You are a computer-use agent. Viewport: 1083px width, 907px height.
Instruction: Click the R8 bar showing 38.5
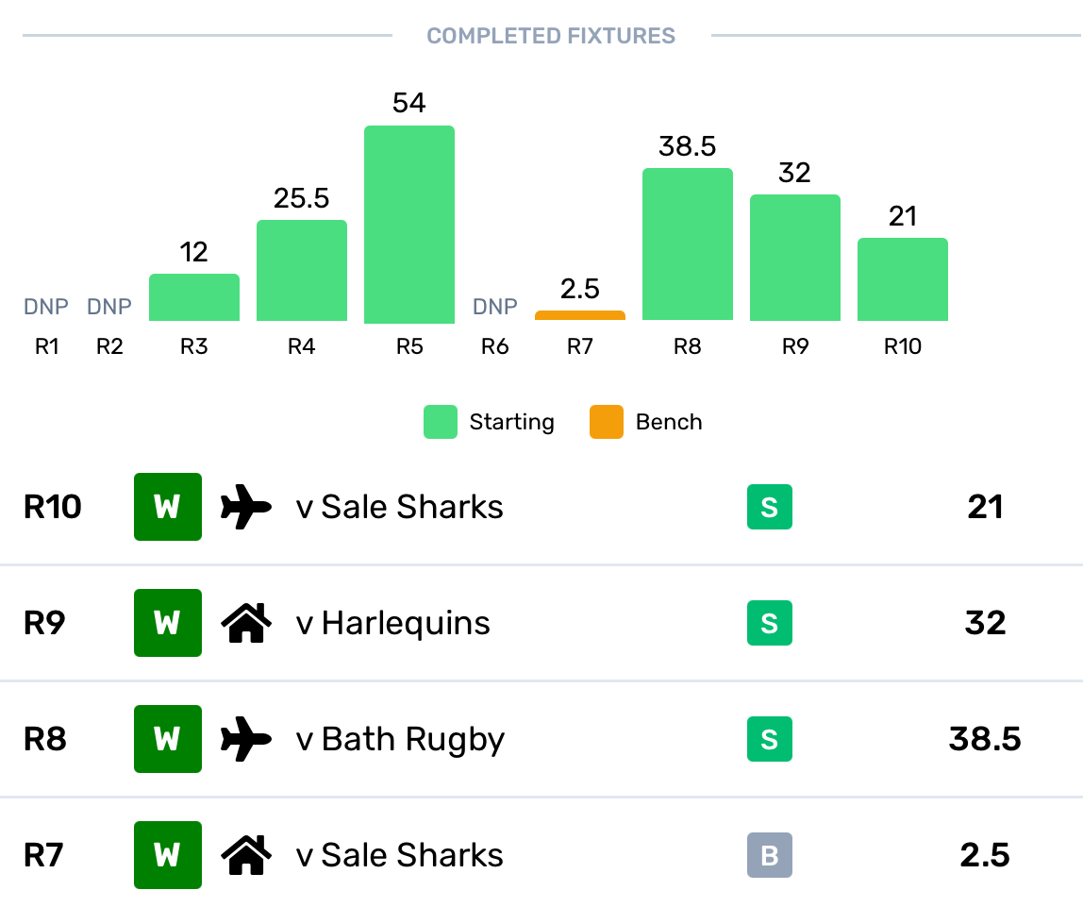click(x=688, y=244)
